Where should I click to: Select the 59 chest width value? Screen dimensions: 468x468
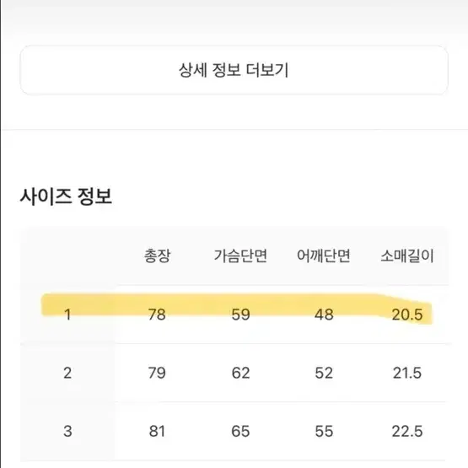click(x=240, y=315)
